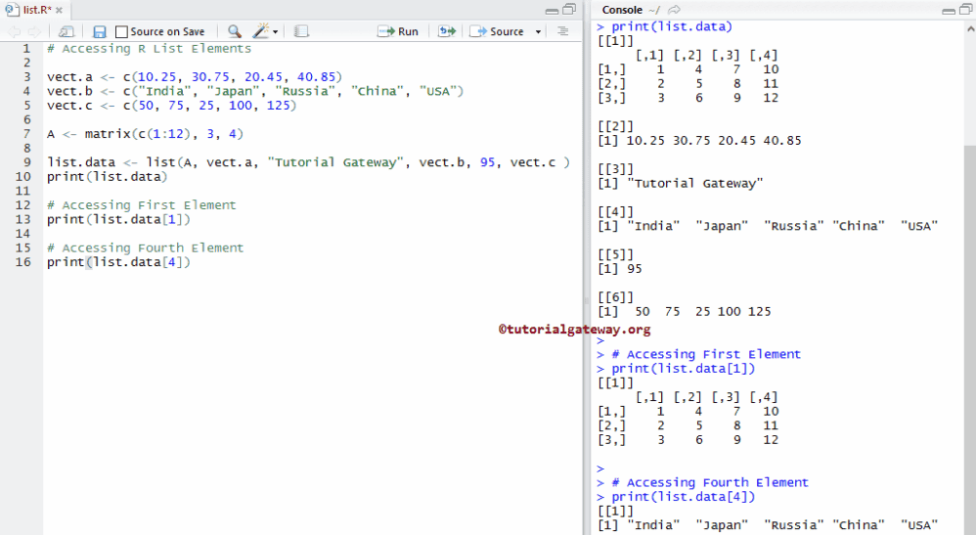The width and height of the screenshot is (976, 535).
Task: Click 10.25 30.75 20.45 40.85 output line
Action: pyautogui.click(x=713, y=141)
